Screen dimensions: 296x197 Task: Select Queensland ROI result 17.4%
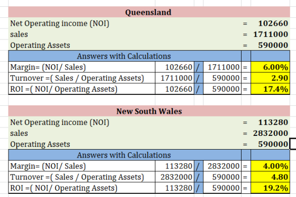pos(270,89)
